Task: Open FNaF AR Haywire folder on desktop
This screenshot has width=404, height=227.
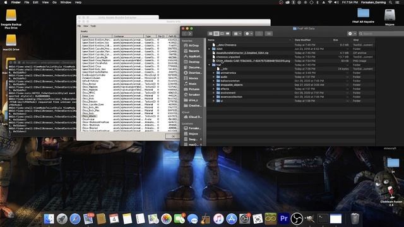Action: click(364, 15)
